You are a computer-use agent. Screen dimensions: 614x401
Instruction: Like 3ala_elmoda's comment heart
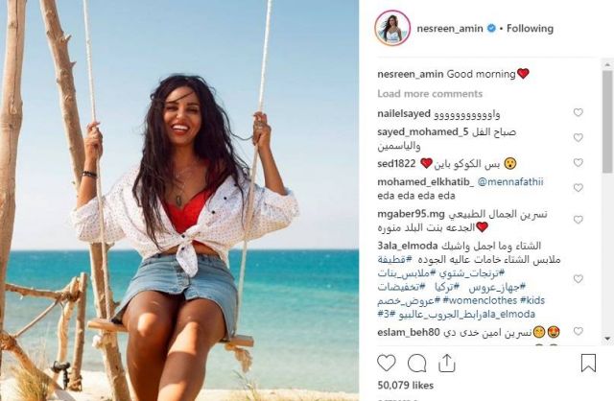coord(578,279)
